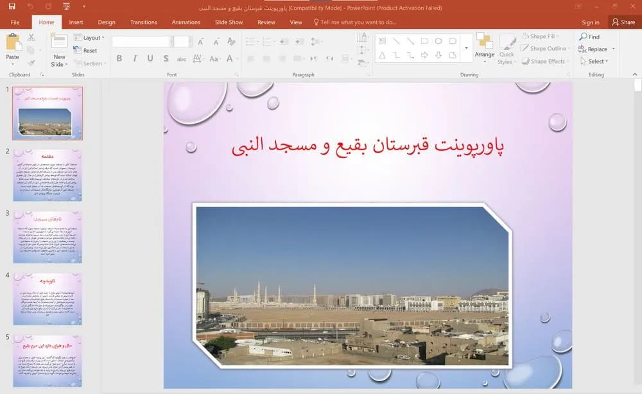
Task: Expand the shapes gallery More arrow
Action: (466, 48)
